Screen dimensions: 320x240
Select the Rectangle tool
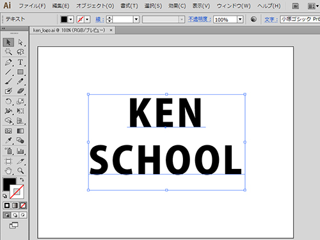tap(20, 72)
